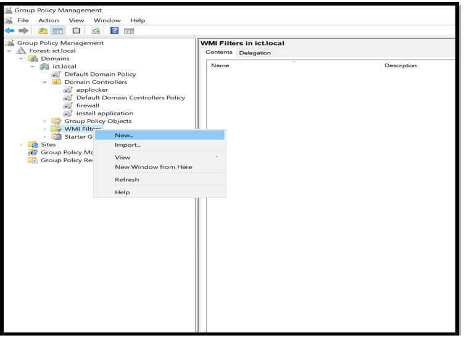Choose Help in the context menu
Image resolution: width=464 pixels, height=338 pixels.
(x=160, y=192)
